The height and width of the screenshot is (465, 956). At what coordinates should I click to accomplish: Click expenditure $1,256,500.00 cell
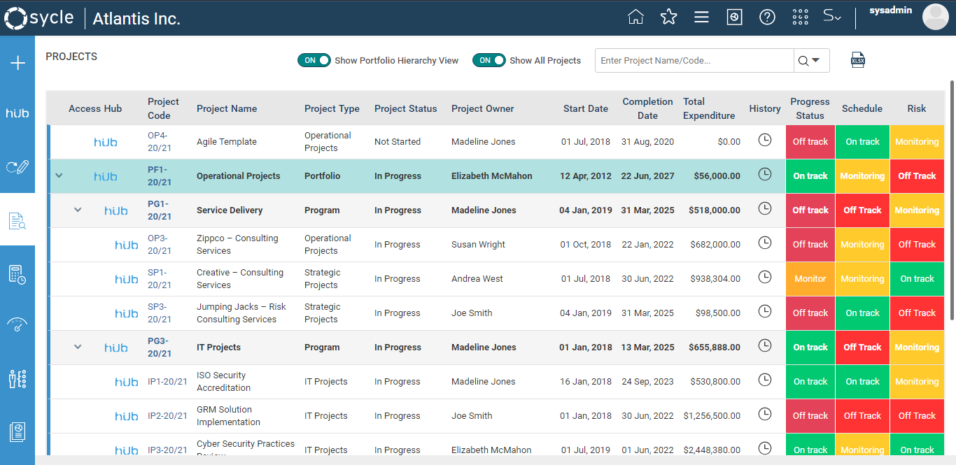712,416
